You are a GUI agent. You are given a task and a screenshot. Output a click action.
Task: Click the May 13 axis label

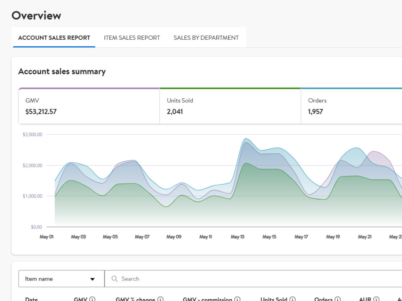point(238,237)
